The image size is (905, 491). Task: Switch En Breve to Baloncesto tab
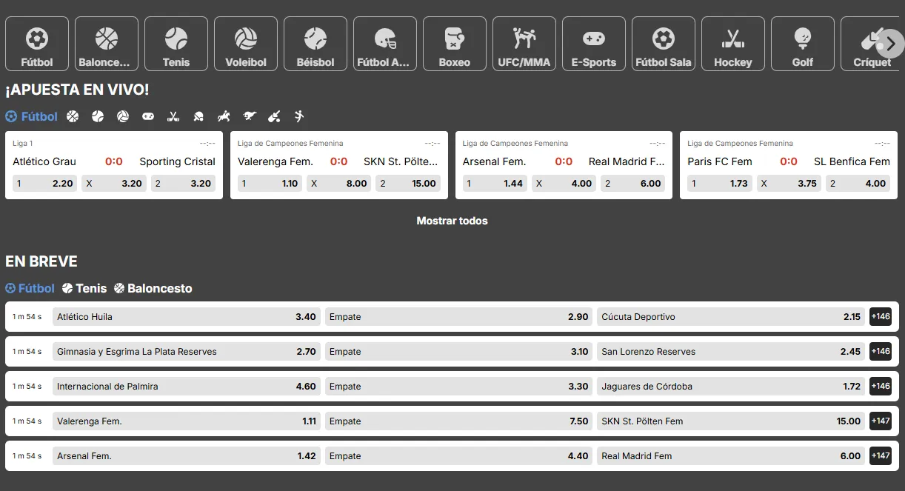pyautogui.click(x=153, y=288)
